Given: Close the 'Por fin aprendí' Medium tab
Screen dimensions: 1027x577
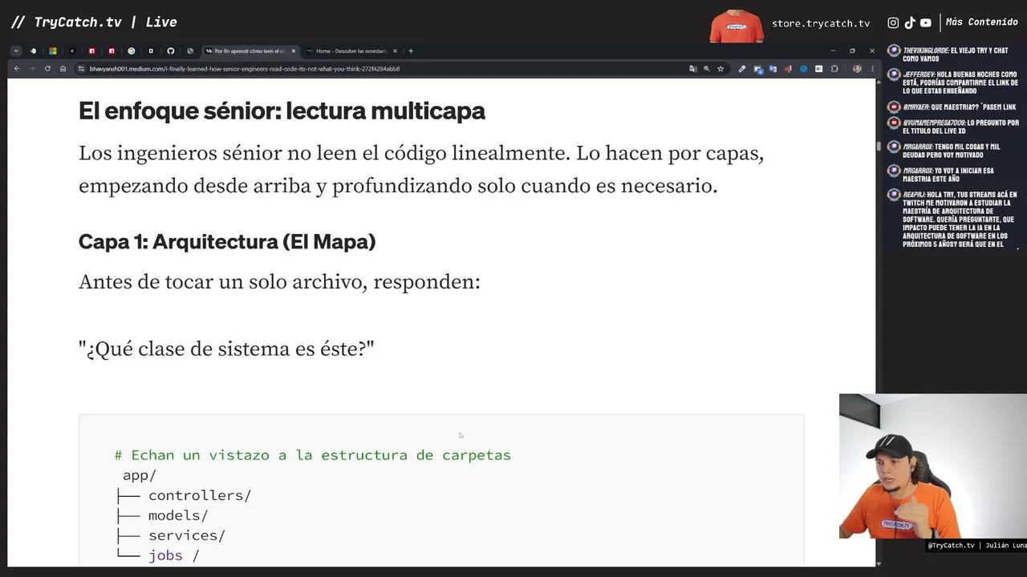Looking at the screenshot, I should point(294,50).
